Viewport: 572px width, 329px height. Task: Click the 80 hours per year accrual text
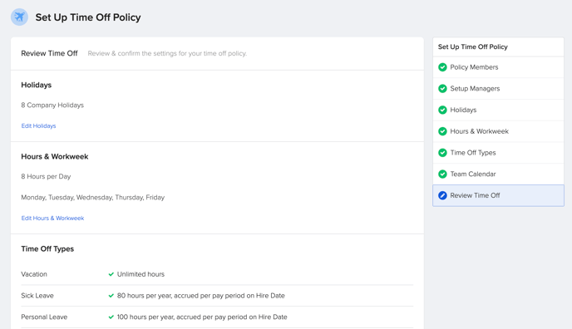coord(201,296)
